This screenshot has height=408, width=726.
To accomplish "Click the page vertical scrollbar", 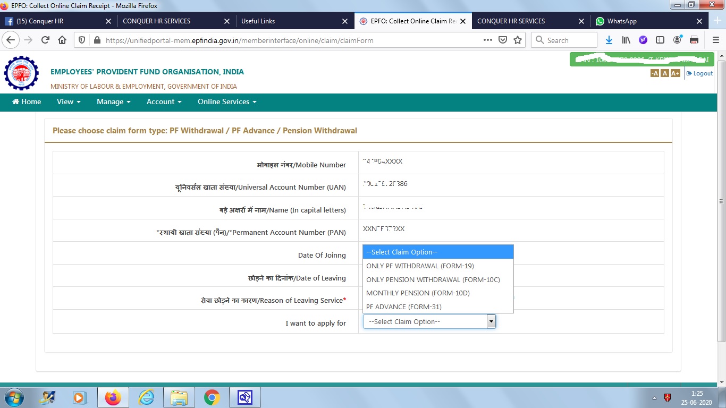I will [x=721, y=202].
